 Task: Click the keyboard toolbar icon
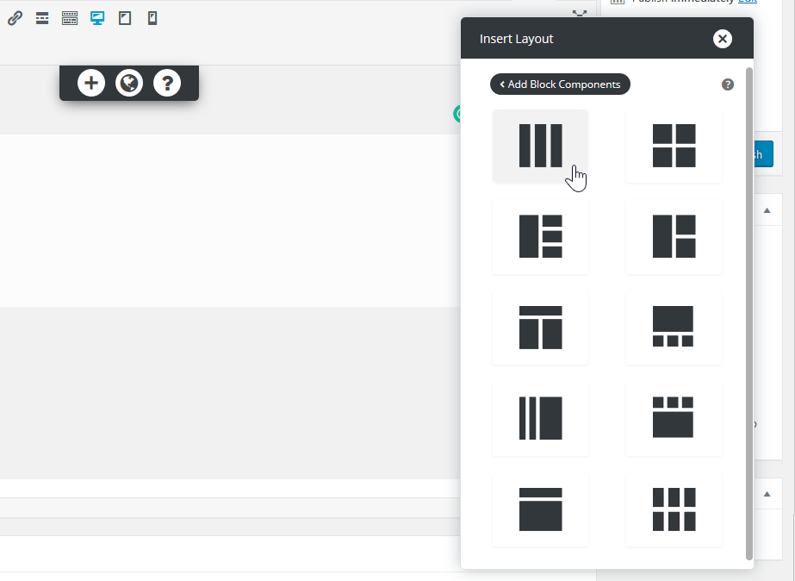(x=70, y=18)
